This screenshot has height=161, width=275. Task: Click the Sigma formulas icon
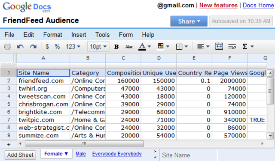pos(245,47)
